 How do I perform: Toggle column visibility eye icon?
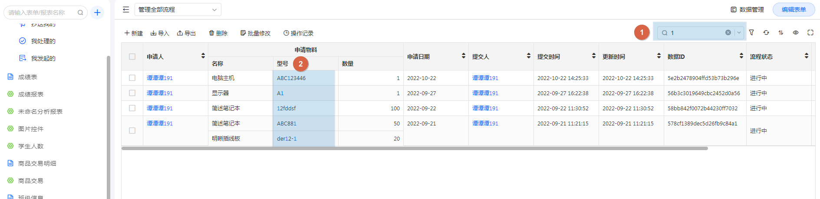[x=796, y=32]
